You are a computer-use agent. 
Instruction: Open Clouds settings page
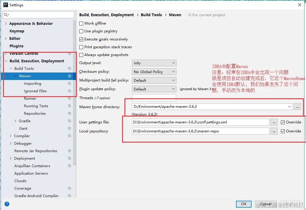(20, 181)
